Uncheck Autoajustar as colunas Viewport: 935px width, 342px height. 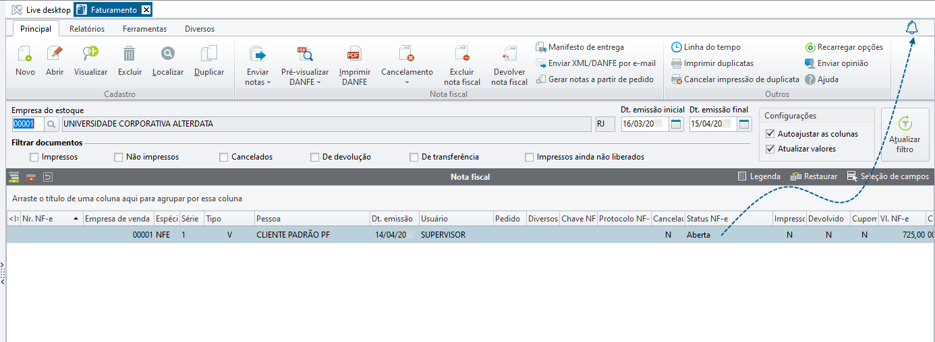(770, 134)
